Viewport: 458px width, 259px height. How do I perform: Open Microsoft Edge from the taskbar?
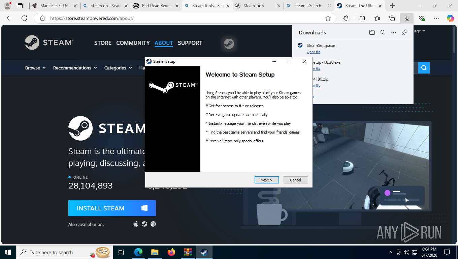click(138, 252)
